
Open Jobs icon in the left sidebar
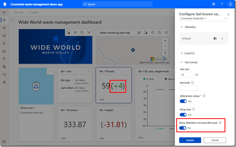click(x=4, y=59)
